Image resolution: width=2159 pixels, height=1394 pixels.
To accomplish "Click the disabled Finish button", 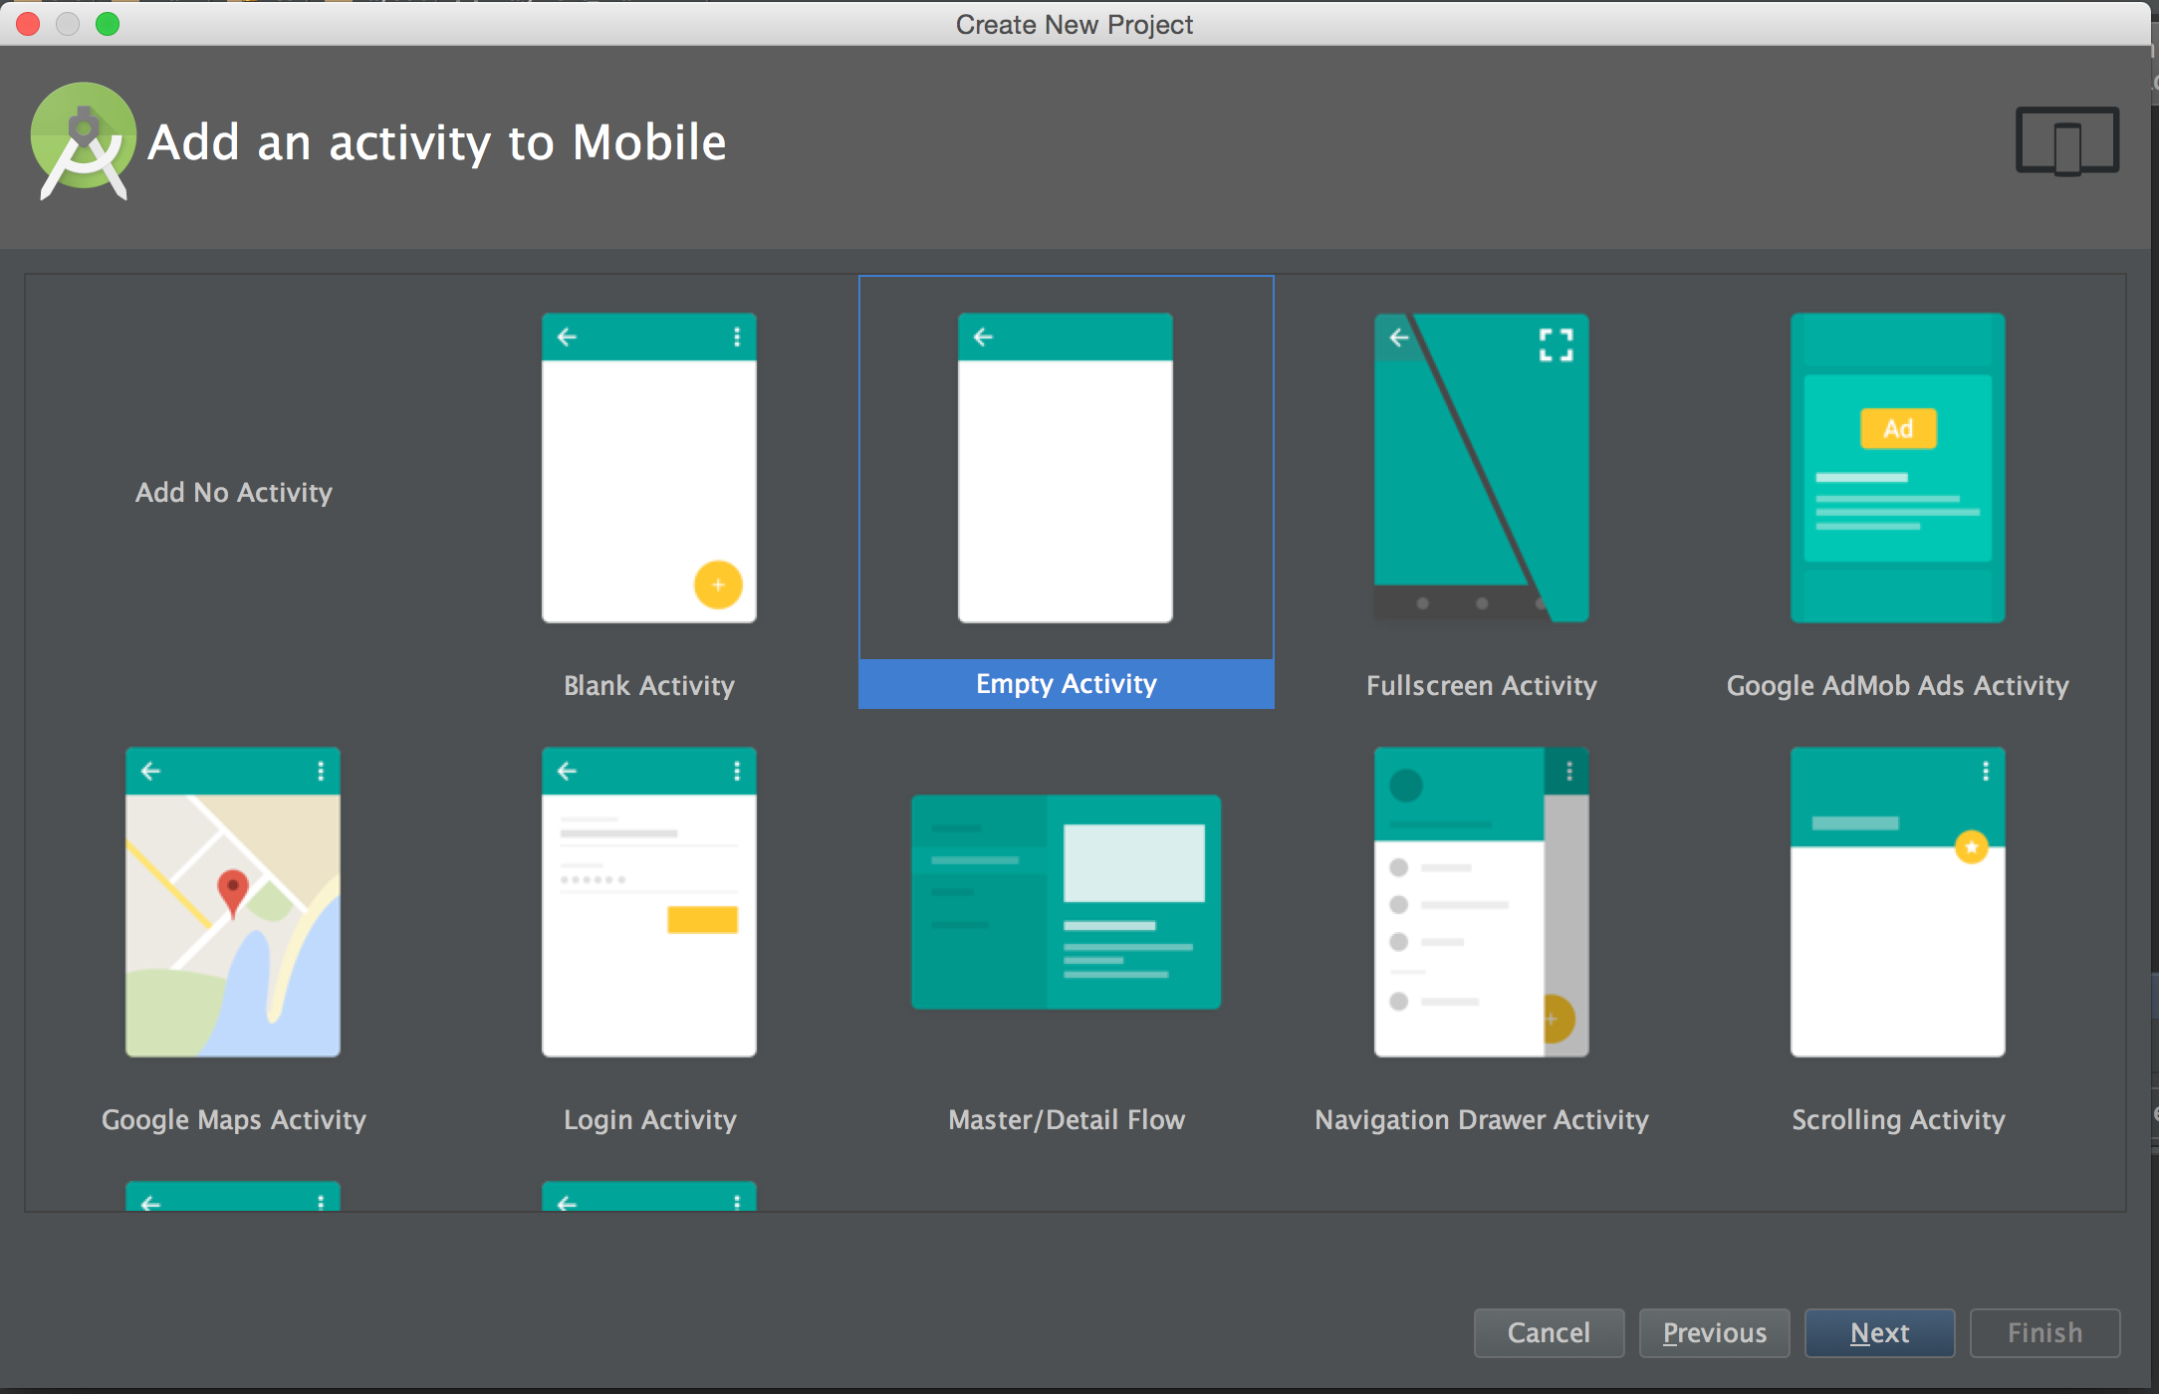I will coord(2044,1332).
